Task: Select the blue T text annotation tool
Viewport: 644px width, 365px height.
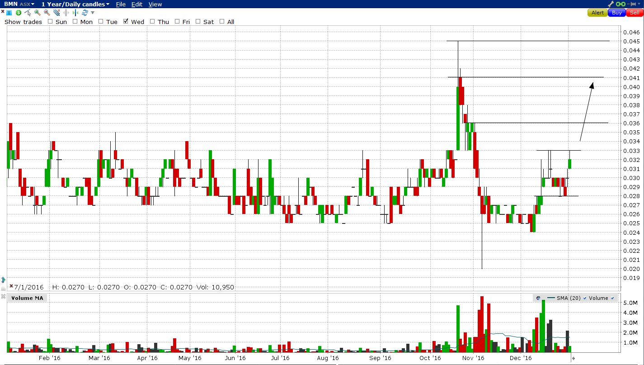Action: (9, 13)
